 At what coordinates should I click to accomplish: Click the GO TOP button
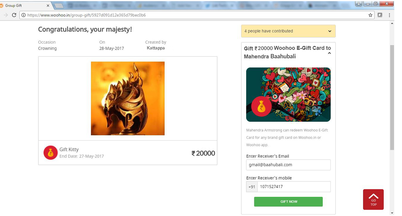tap(373, 199)
